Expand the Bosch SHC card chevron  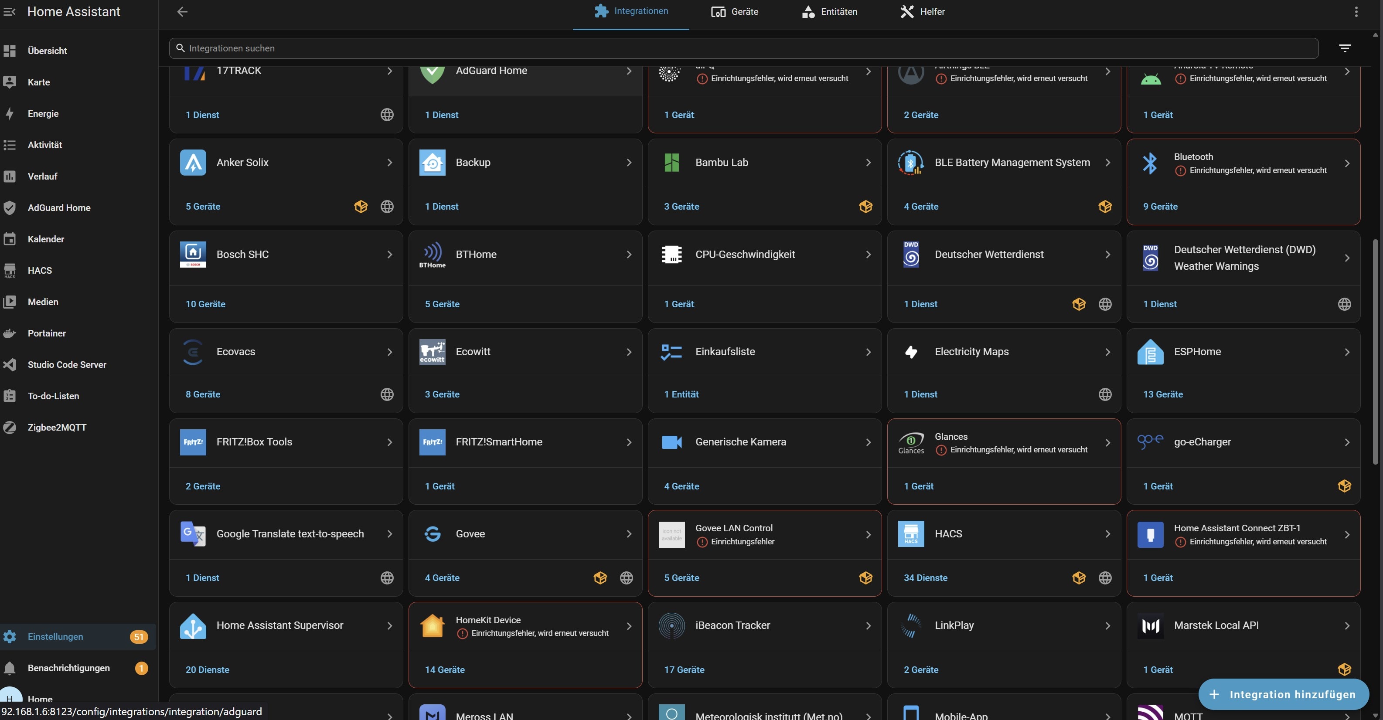[x=390, y=254]
